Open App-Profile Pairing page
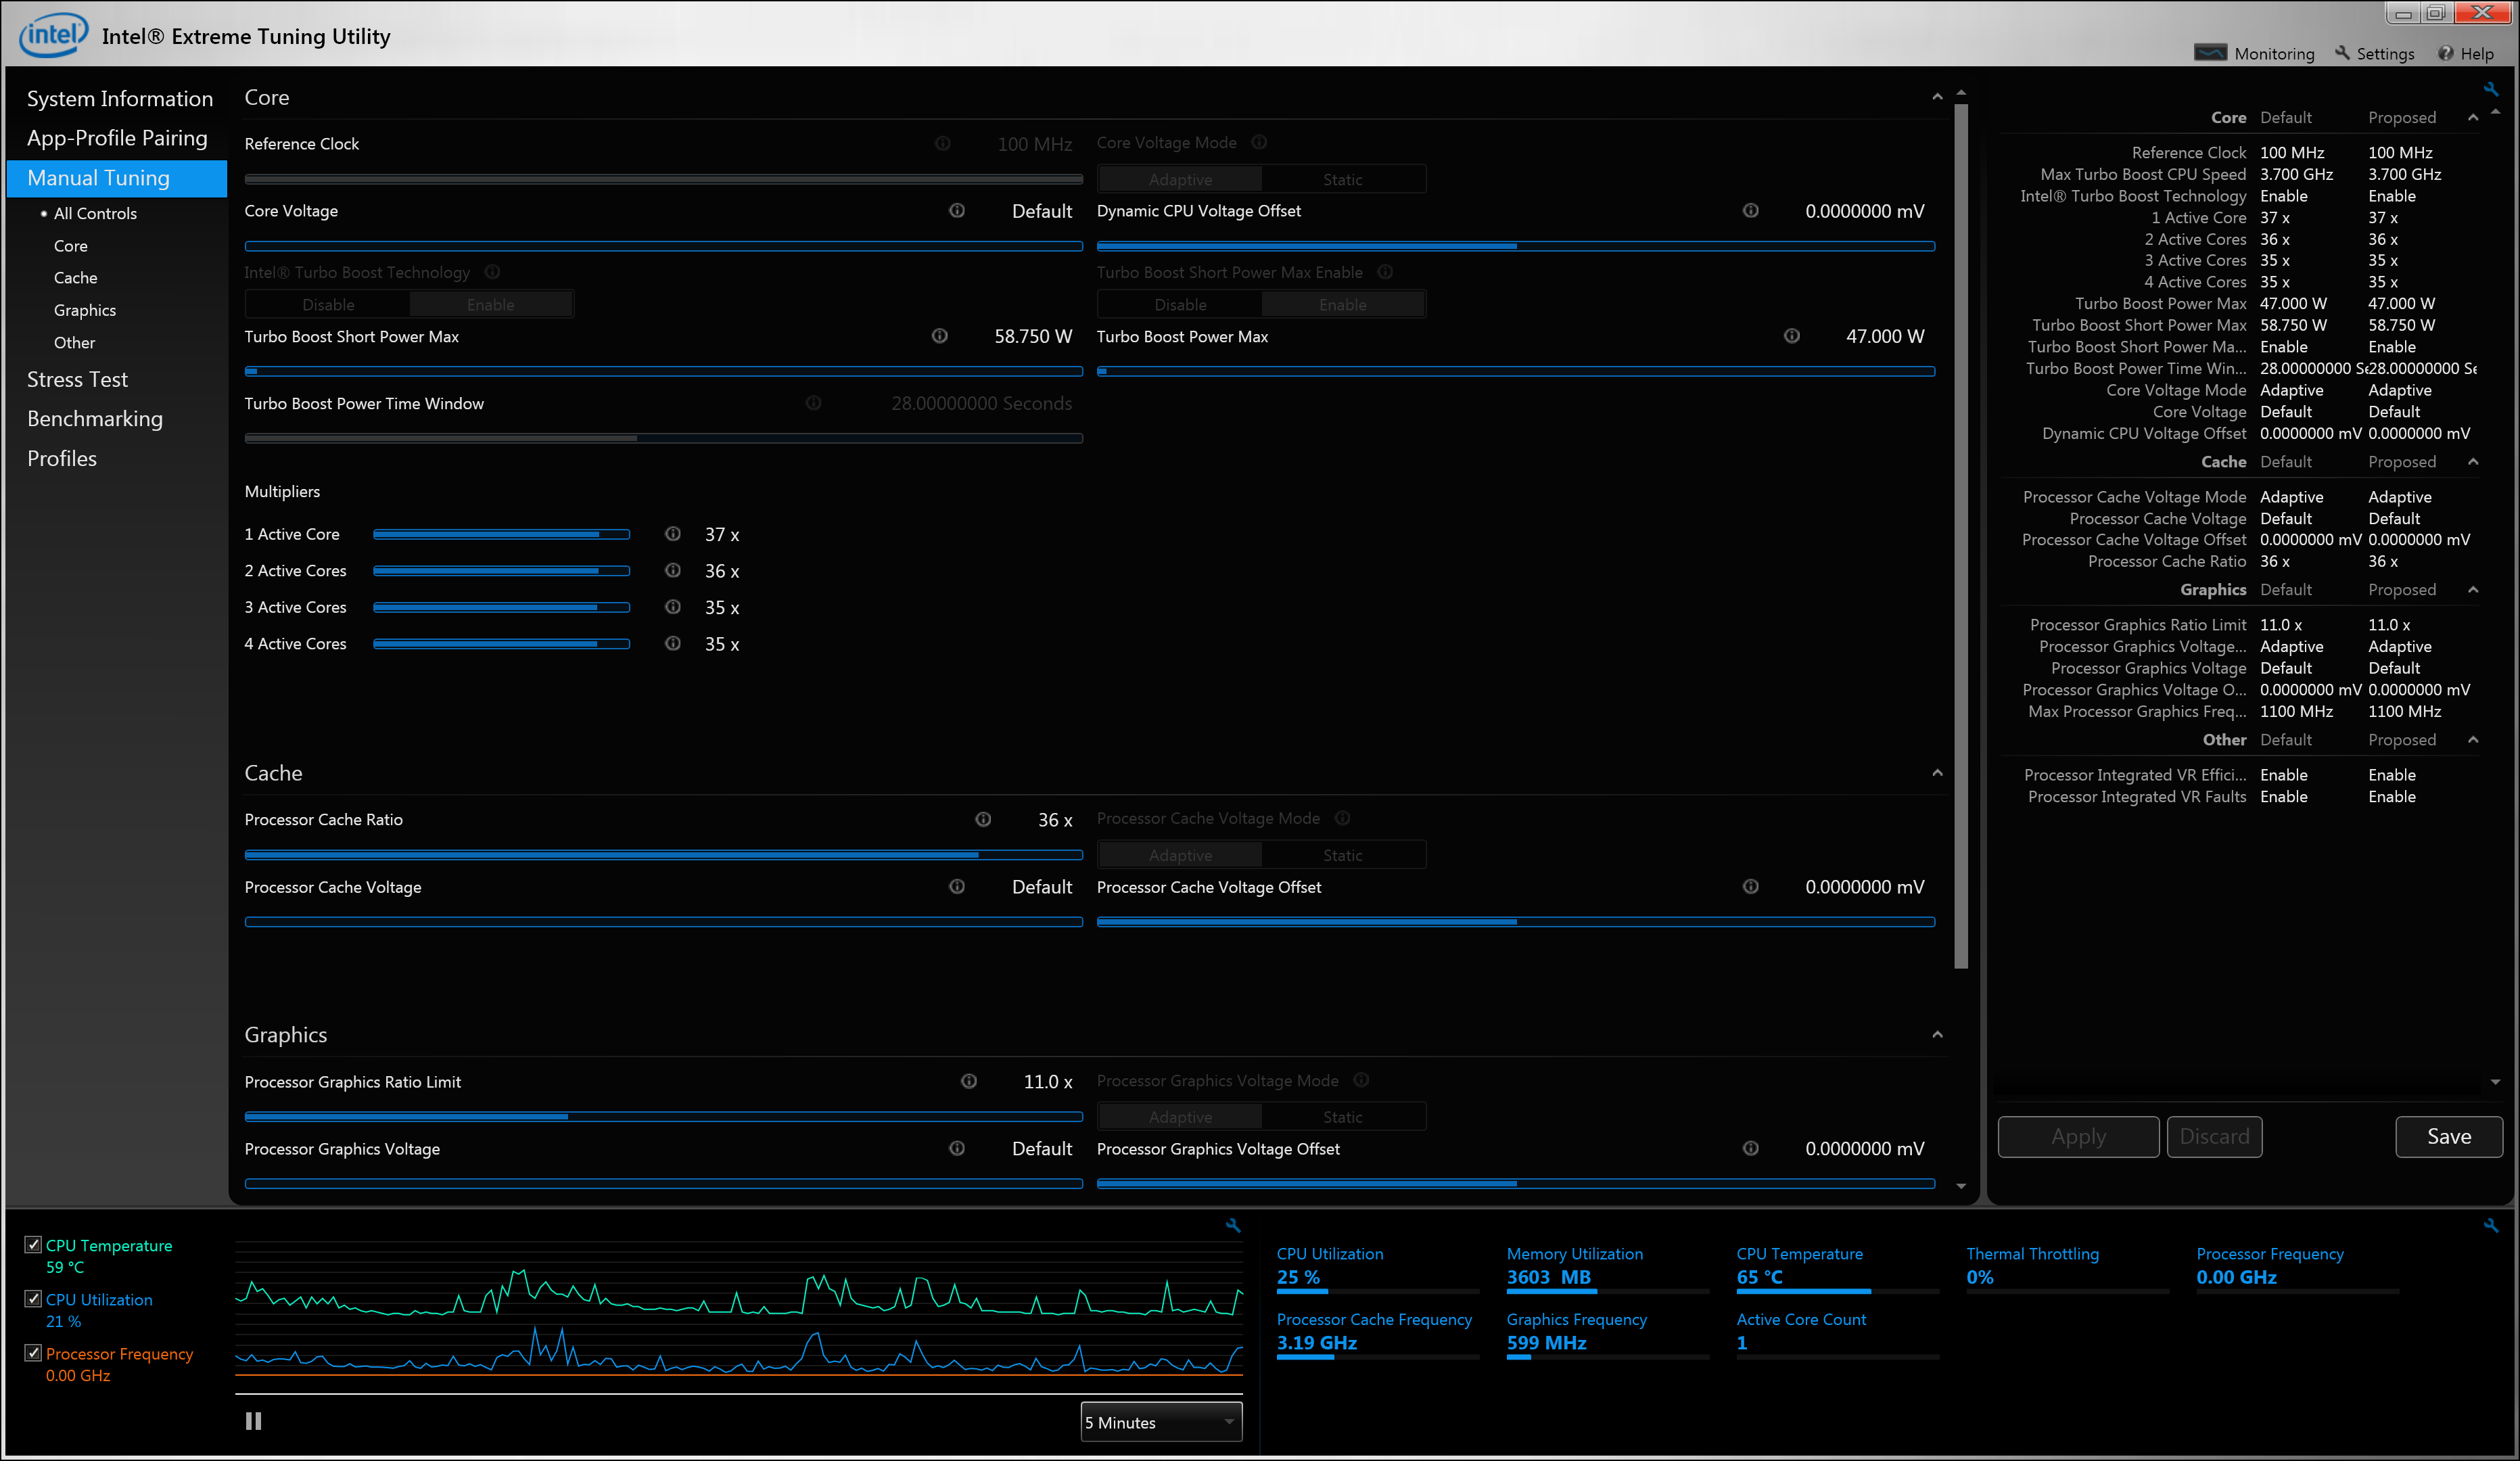Image resolution: width=2520 pixels, height=1461 pixels. [x=117, y=138]
